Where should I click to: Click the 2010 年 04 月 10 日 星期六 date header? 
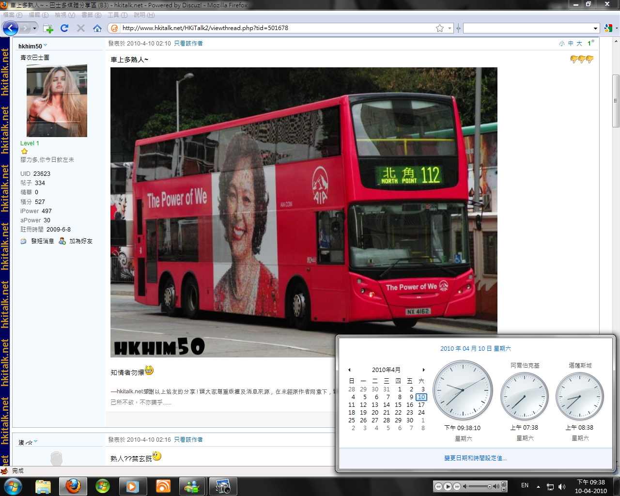pos(476,349)
